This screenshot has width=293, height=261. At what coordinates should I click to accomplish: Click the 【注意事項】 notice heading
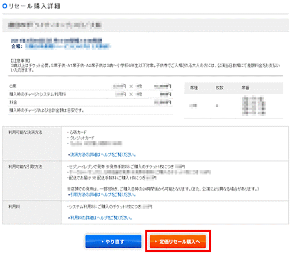(21, 61)
